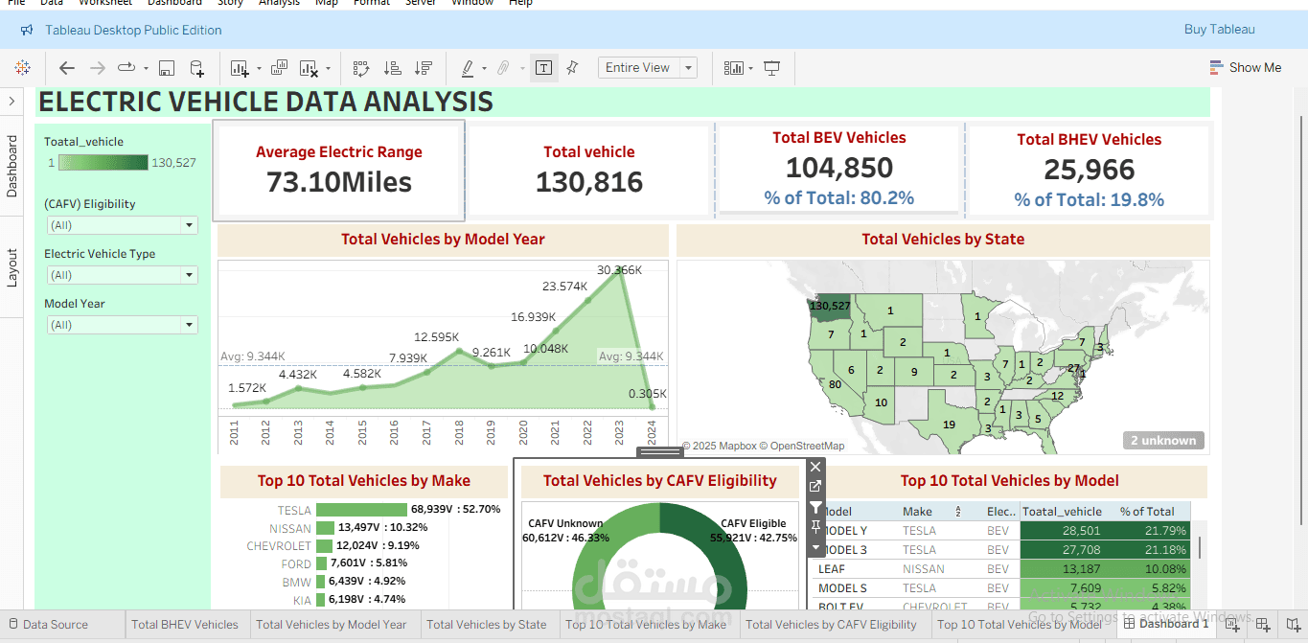The width and height of the screenshot is (1308, 643).
Task: Open the new worksheet options dropdown arrow
Action: tap(260, 69)
